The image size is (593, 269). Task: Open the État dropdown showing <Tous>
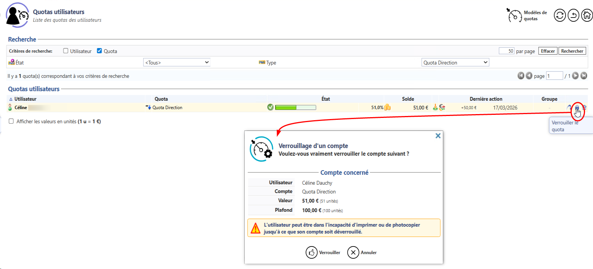pyautogui.click(x=176, y=63)
